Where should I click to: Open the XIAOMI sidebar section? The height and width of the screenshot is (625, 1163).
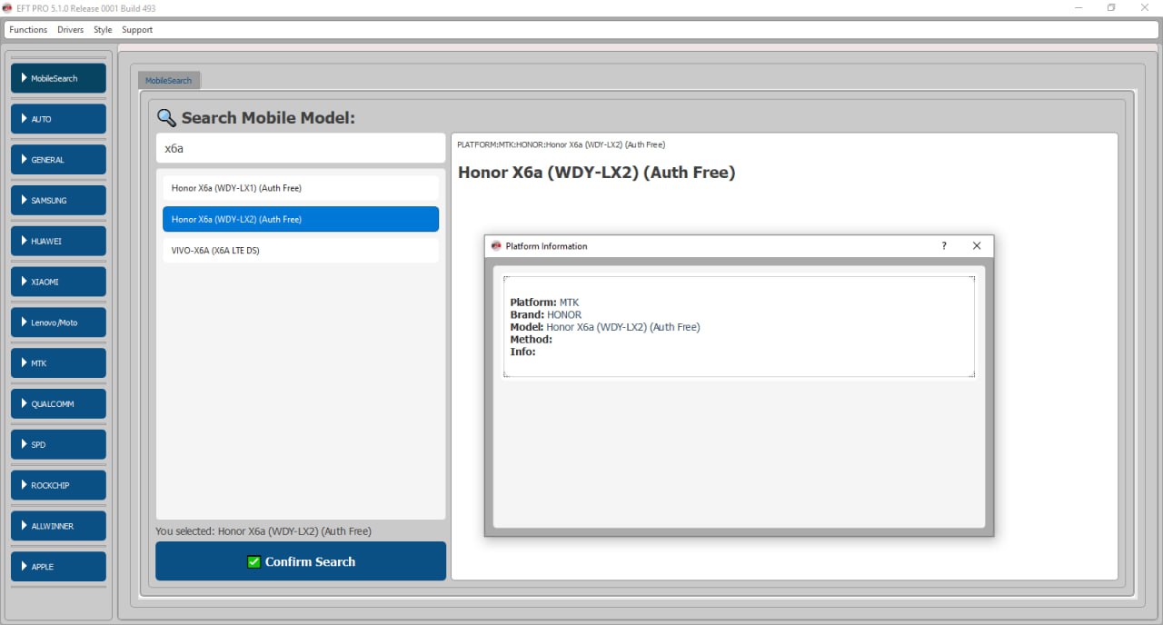[x=58, y=282]
